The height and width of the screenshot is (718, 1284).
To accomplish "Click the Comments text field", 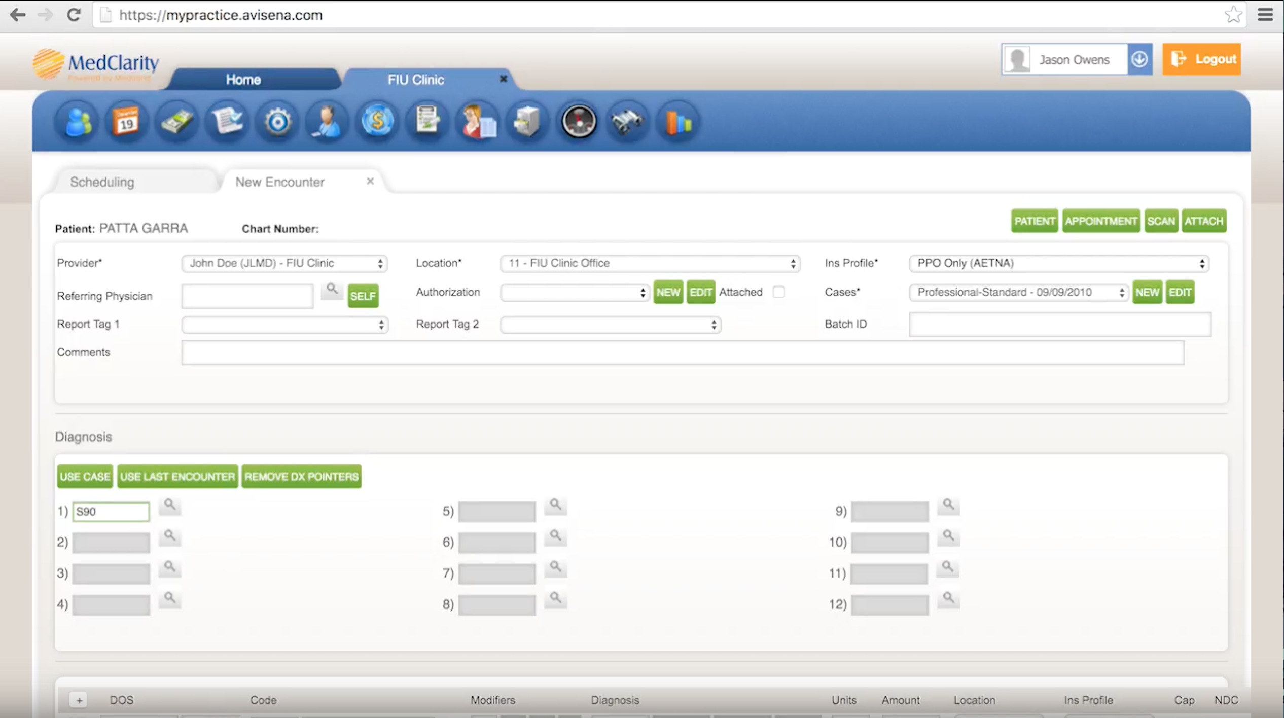I will coord(682,352).
